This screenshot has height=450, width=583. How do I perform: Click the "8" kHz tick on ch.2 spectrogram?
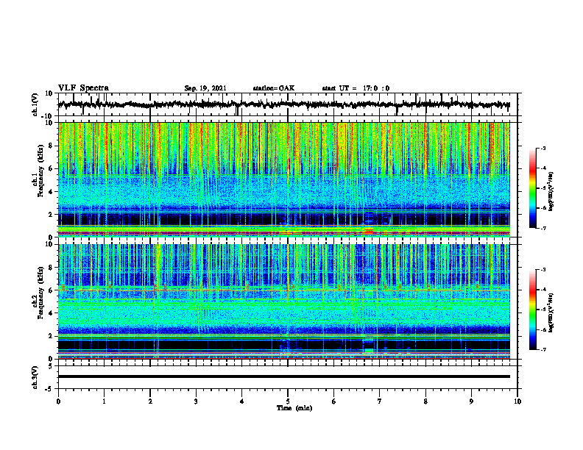[52, 268]
